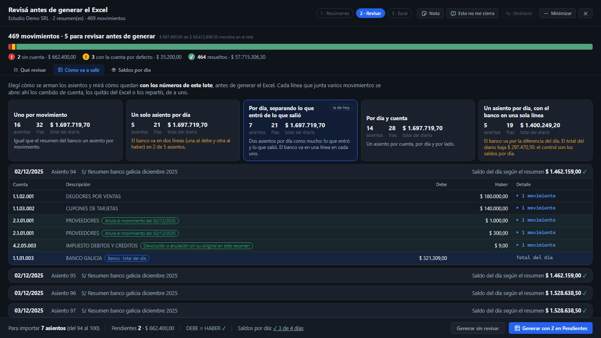Expand '1 movimiento' for CUPONES DE TARJETAS
The image size is (601, 338).
tap(536, 208)
